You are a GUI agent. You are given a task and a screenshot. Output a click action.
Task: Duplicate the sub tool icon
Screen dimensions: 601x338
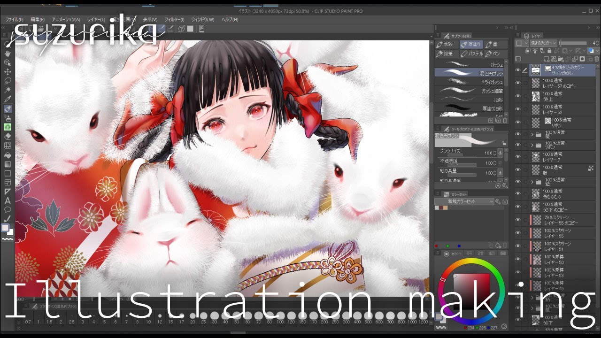click(x=498, y=121)
